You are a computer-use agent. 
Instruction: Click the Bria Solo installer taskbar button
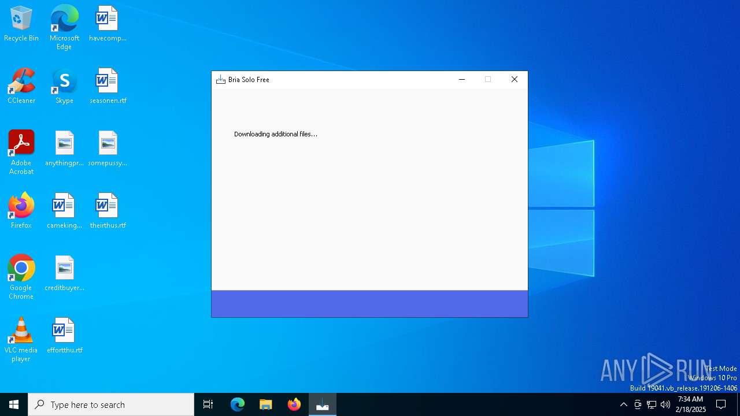tap(323, 404)
